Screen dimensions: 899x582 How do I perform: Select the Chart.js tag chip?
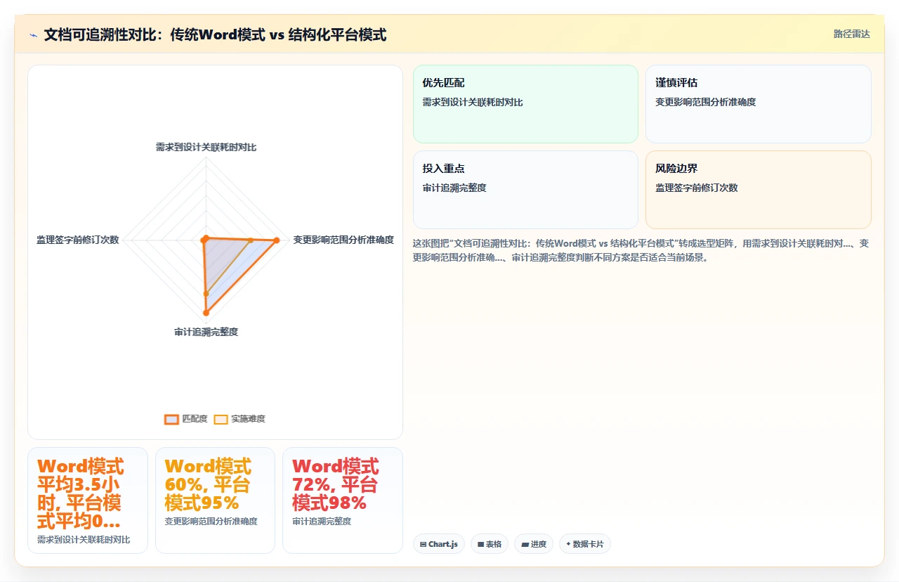pos(439,544)
